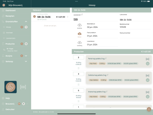
Task: Click the orange badge next to Brouwerij
Action: [x=19, y=104]
